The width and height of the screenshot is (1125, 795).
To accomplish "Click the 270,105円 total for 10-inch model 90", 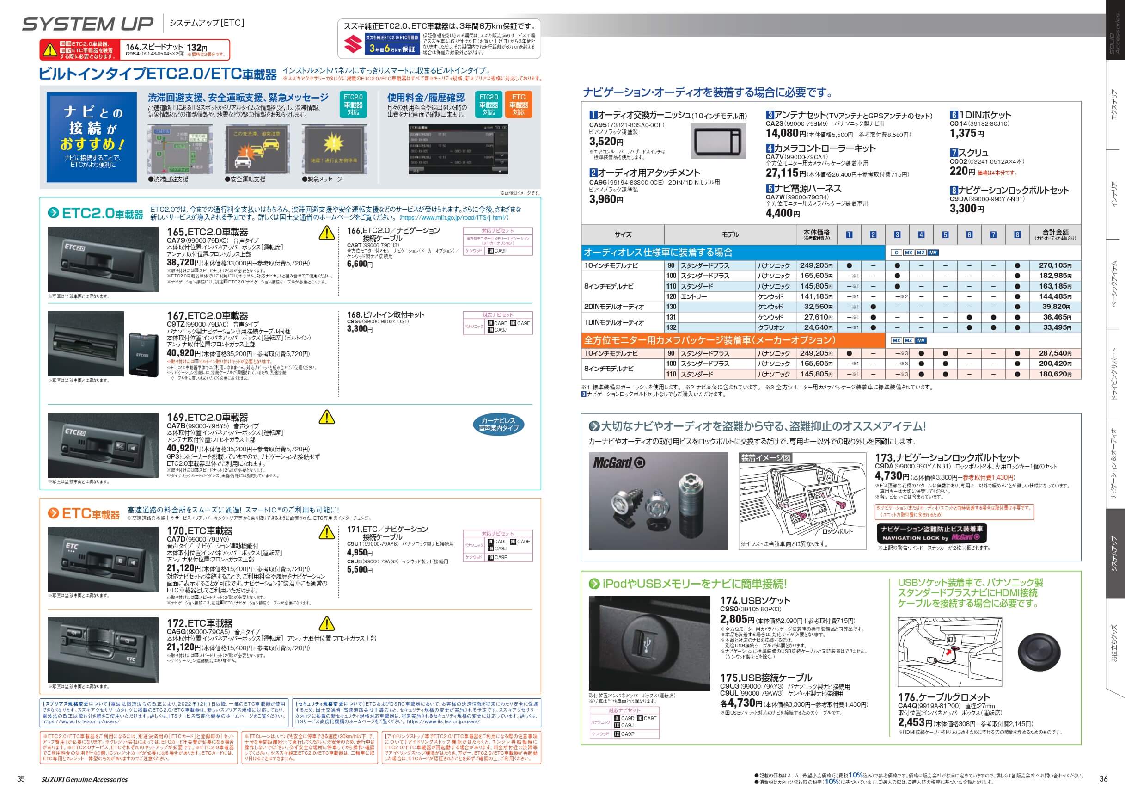I will point(1055,265).
